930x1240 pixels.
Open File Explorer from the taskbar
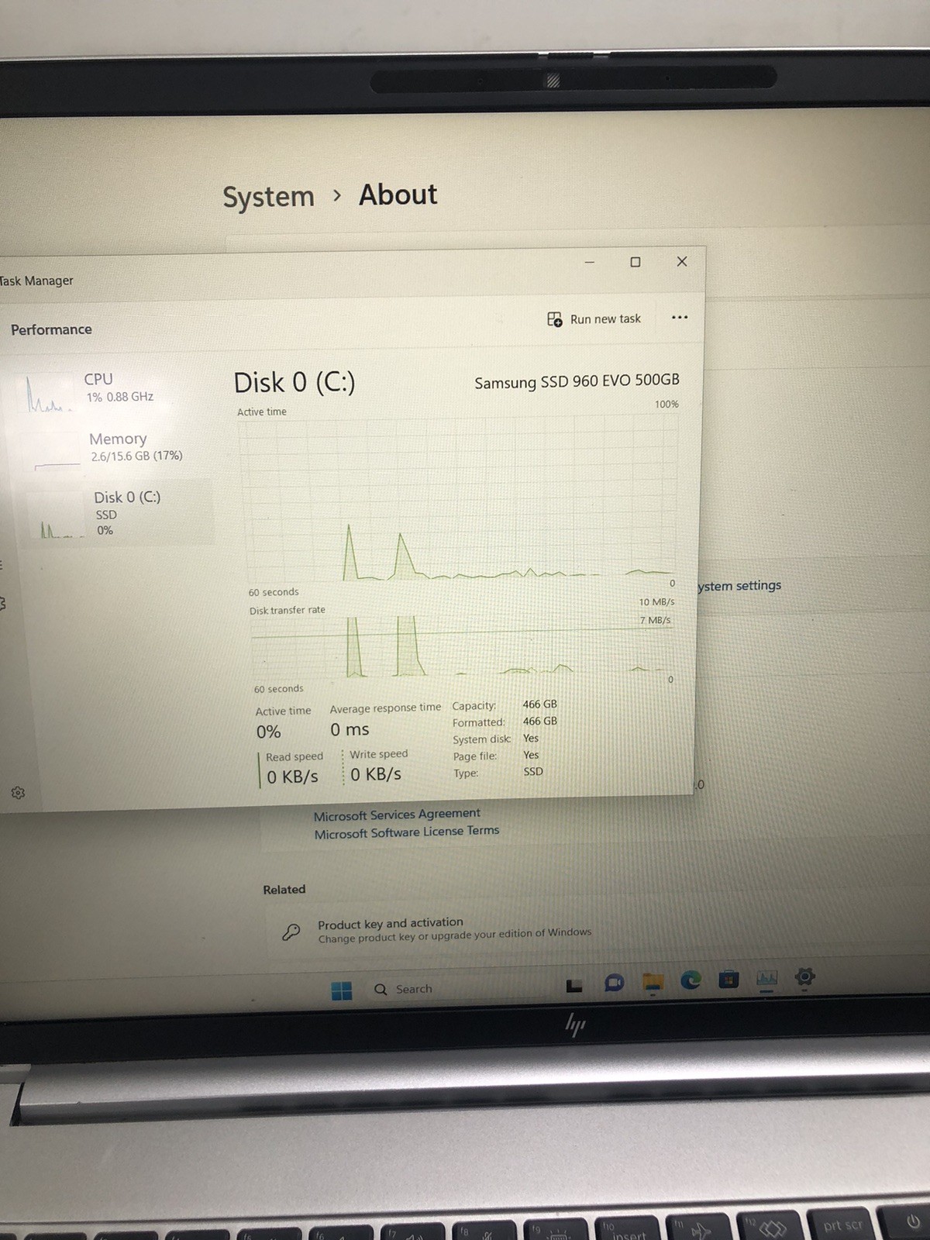[653, 983]
